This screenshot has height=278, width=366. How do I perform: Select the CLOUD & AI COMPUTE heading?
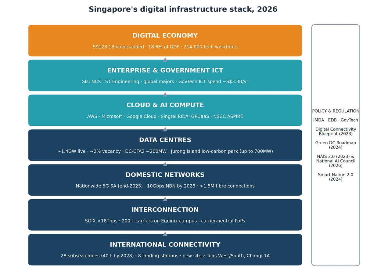point(165,105)
